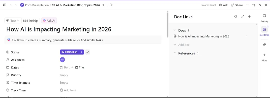Screen dimensions: 270x98
Task: Open options for the linked doc ellipsis
Action: click(x=247, y=36)
